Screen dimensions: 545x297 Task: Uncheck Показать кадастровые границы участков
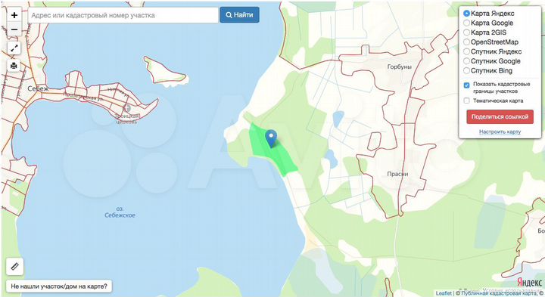pyautogui.click(x=467, y=85)
